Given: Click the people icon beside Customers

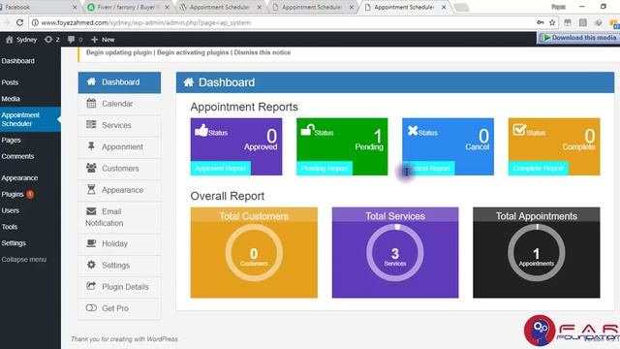Looking at the screenshot, I should (91, 168).
